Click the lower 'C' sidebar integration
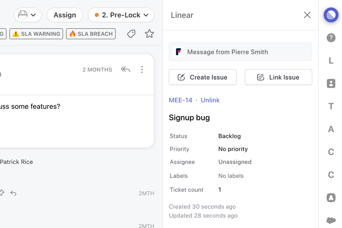This screenshot has height=228, width=342. coord(331,175)
